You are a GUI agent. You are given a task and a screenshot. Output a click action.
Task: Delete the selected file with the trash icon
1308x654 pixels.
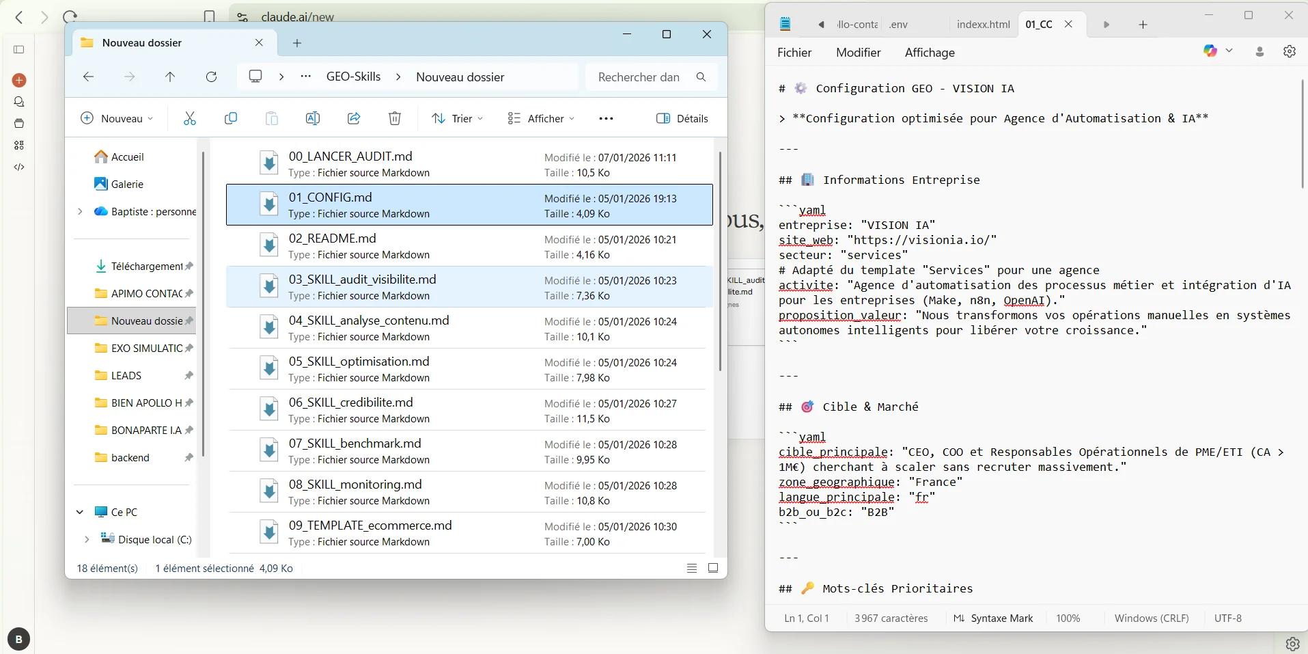pyautogui.click(x=394, y=118)
